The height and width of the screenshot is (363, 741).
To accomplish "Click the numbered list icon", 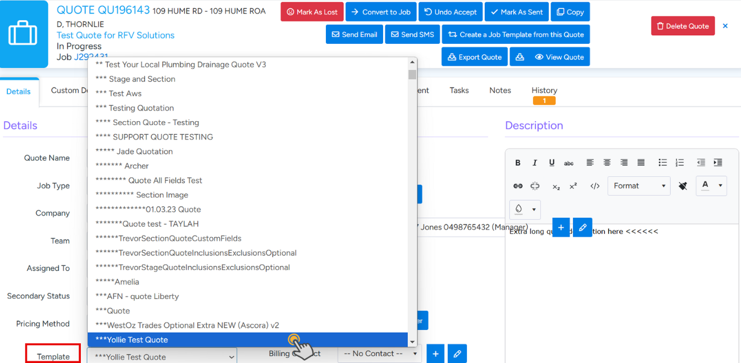I will coord(679,163).
